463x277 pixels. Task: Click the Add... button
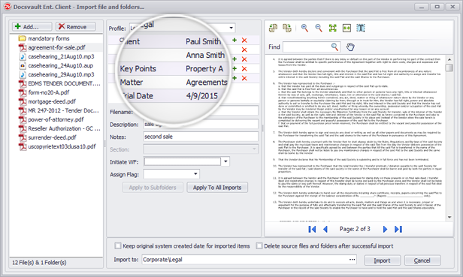(x=32, y=27)
